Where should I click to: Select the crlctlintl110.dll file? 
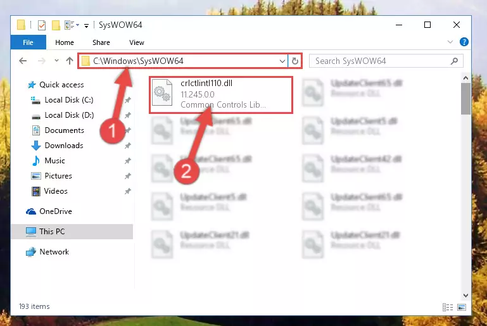[221, 95]
